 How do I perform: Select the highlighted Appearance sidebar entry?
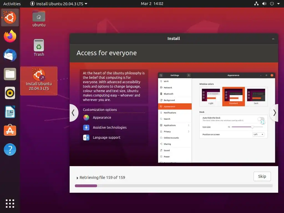click(175, 106)
